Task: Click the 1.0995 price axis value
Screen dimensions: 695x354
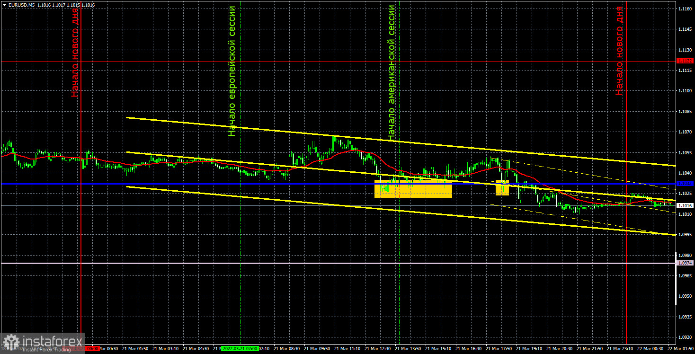Action: [x=685, y=235]
